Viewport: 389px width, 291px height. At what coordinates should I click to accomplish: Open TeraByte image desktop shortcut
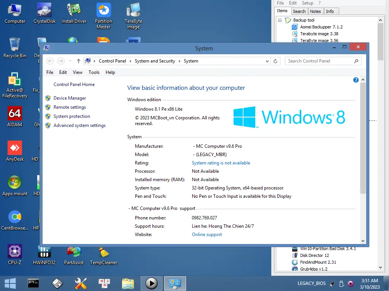133,16
